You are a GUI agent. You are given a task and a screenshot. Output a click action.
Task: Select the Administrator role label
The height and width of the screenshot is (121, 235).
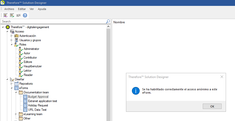coord(31,49)
